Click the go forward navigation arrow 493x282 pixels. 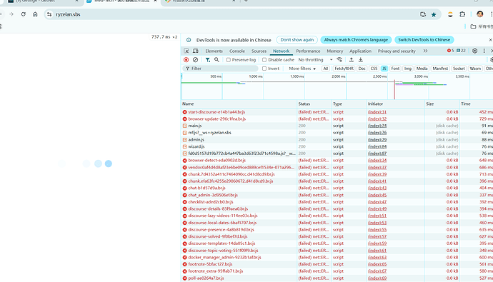11,14
